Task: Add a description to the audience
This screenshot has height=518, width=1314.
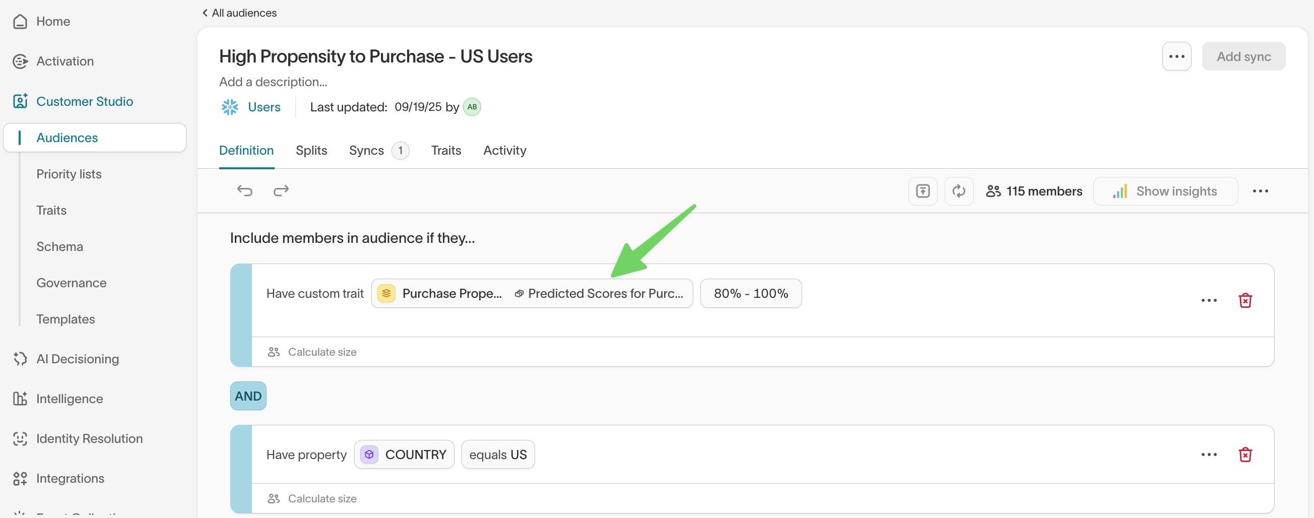Action: 273,82
